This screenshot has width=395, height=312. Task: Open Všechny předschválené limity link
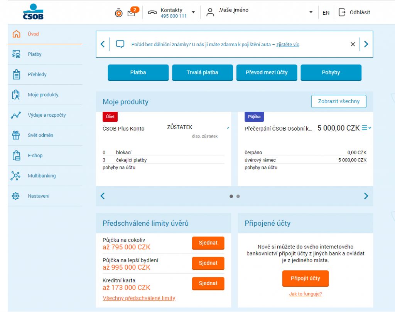(x=139, y=298)
